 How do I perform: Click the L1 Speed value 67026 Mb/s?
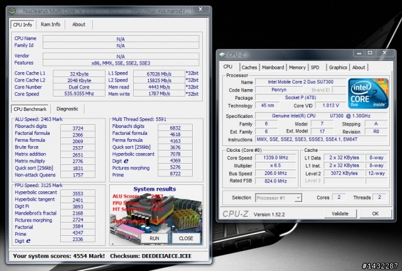[x=159, y=74]
